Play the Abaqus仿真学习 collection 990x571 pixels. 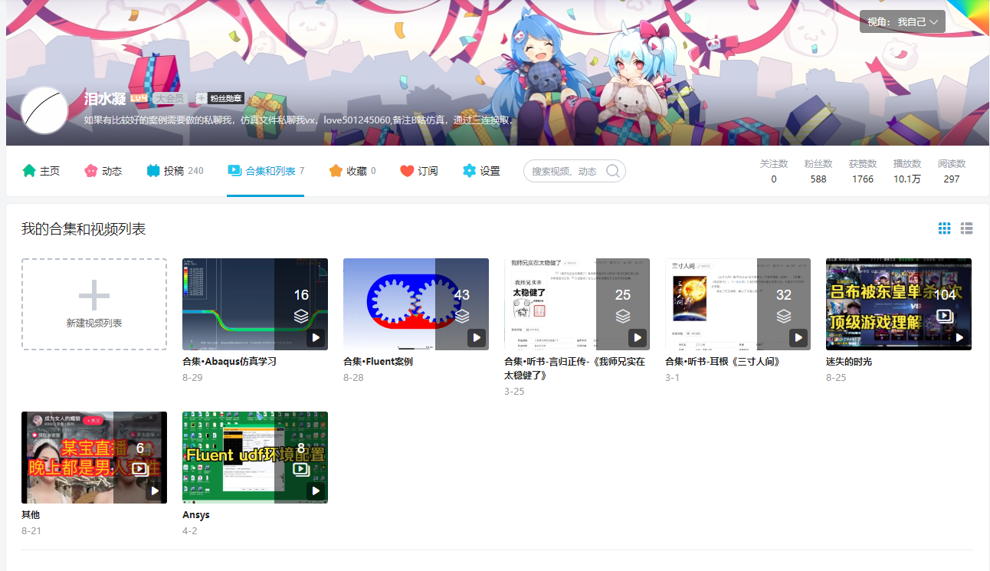pos(316,337)
